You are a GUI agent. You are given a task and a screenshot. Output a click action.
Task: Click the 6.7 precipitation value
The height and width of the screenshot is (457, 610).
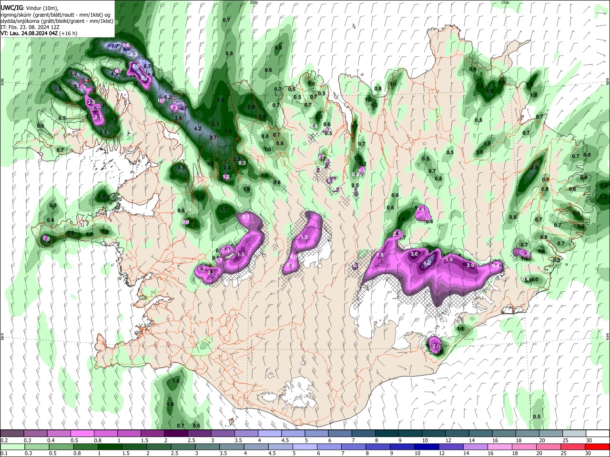click(147, 66)
